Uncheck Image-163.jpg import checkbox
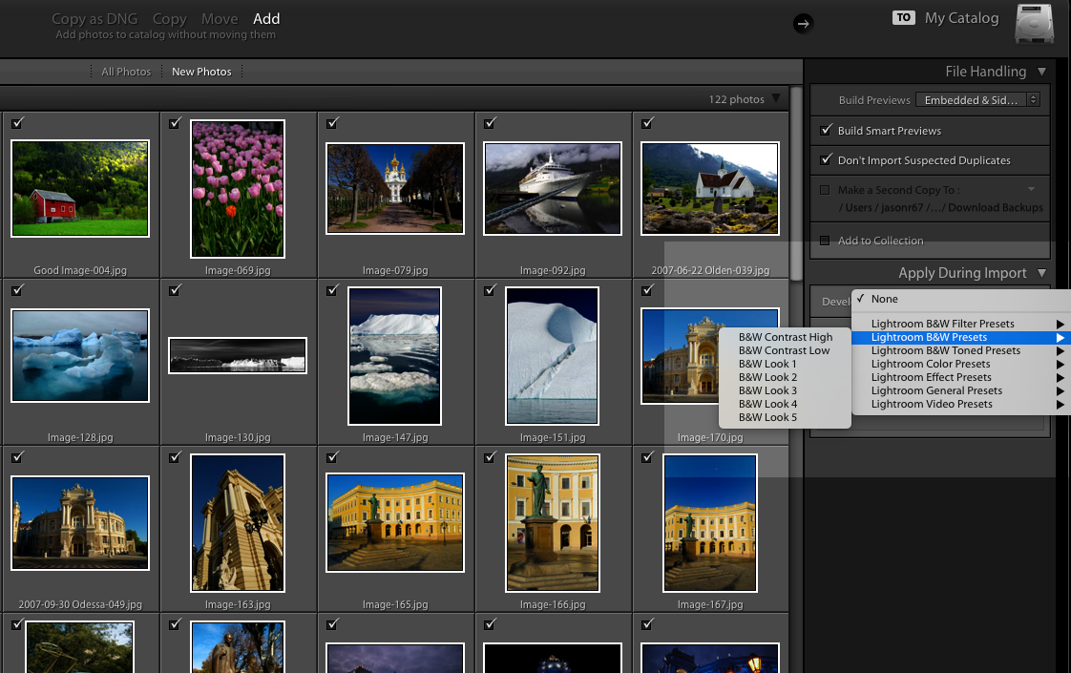1071x673 pixels. pyautogui.click(x=175, y=457)
